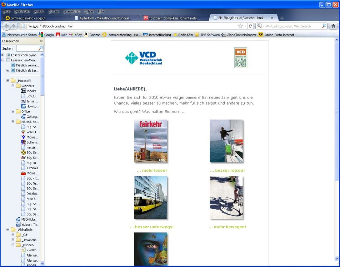Open the Hilfe menu

tap(101, 11)
